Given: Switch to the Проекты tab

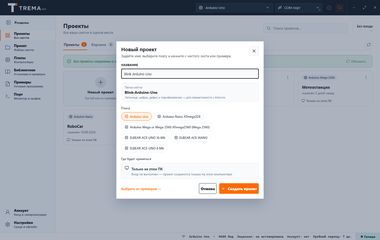Looking at the screenshot, I should tap(75, 45).
